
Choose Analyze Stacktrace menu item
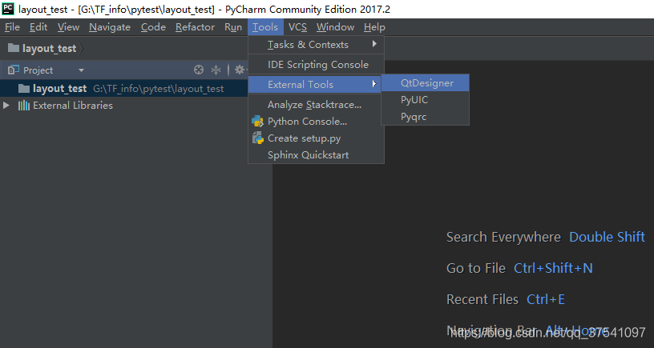point(316,105)
